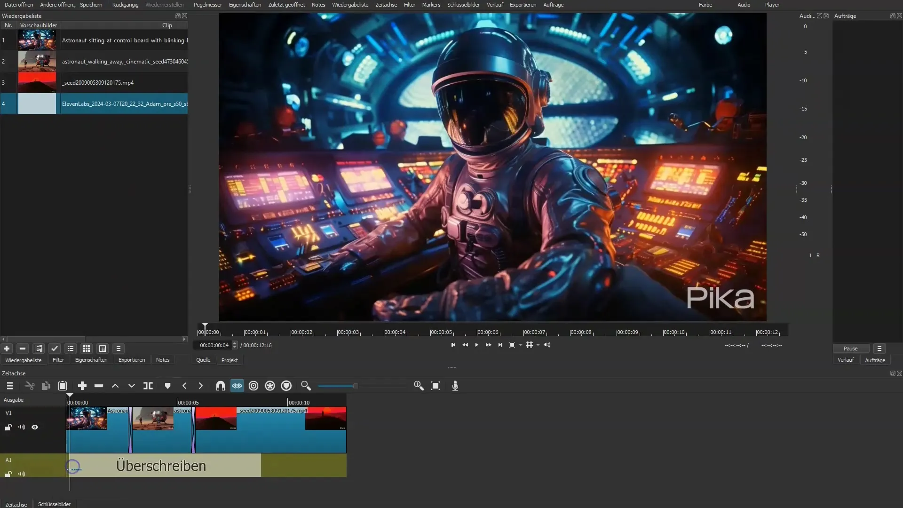Switch to the Quelle tab
This screenshot has height=508, width=903.
[203, 360]
